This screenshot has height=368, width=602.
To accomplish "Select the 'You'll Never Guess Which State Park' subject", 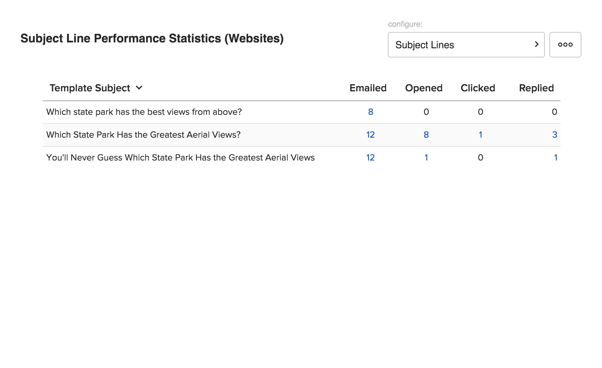I will [180, 158].
